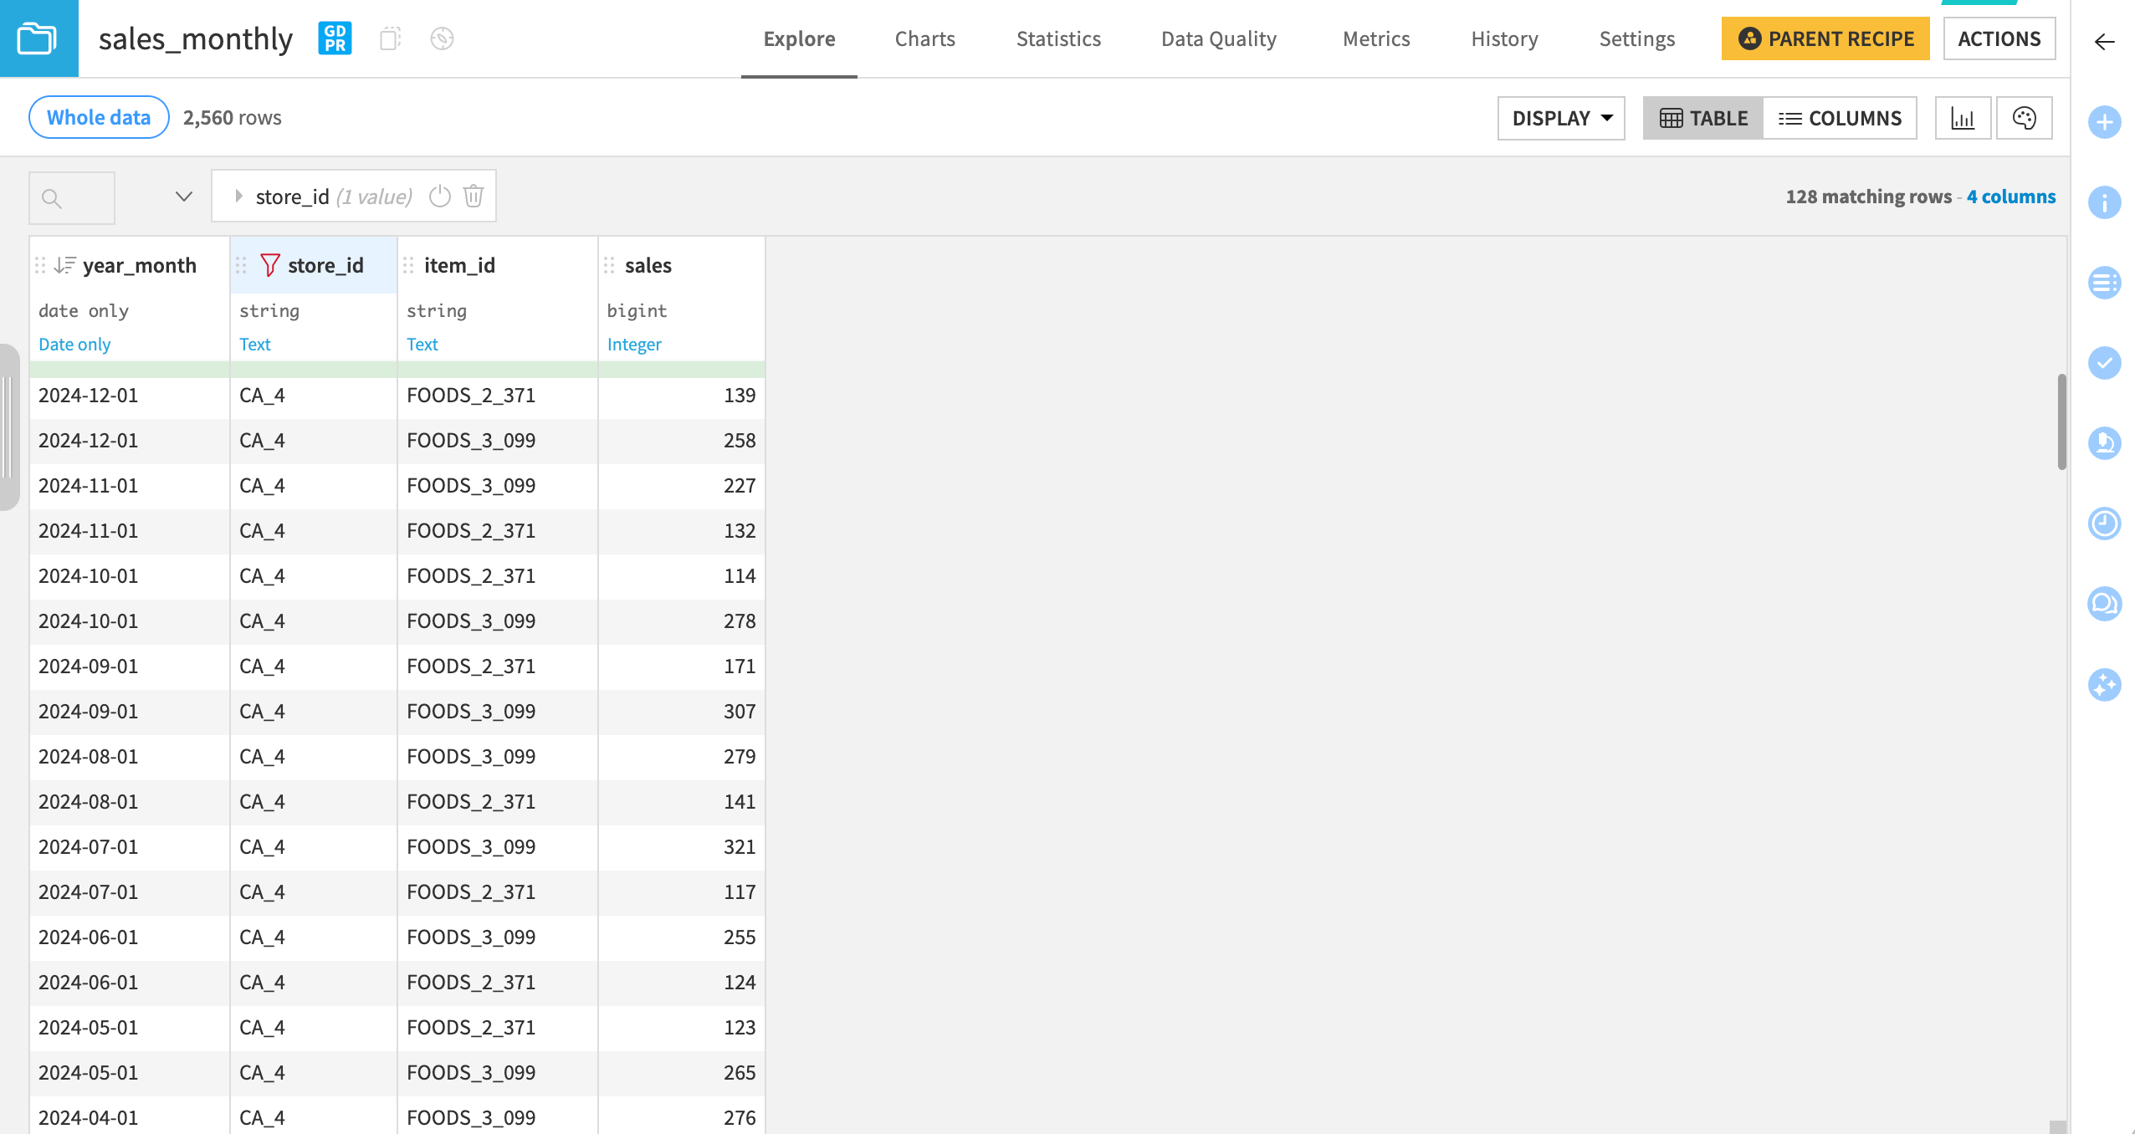This screenshot has height=1134, width=2135.
Task: Open the Lab panel from the right sidebar
Action: tap(2105, 443)
